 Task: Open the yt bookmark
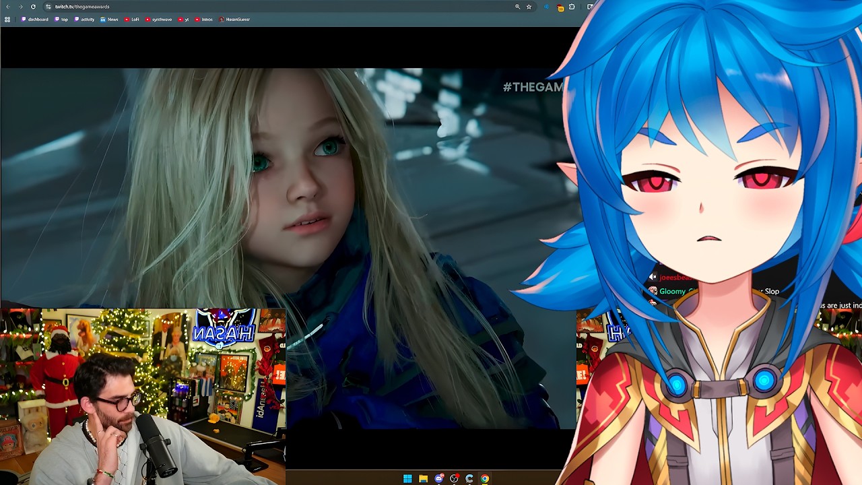pyautogui.click(x=183, y=20)
